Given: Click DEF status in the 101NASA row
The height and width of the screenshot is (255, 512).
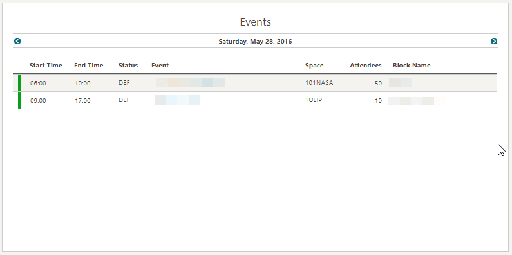Looking at the screenshot, I should pos(124,83).
